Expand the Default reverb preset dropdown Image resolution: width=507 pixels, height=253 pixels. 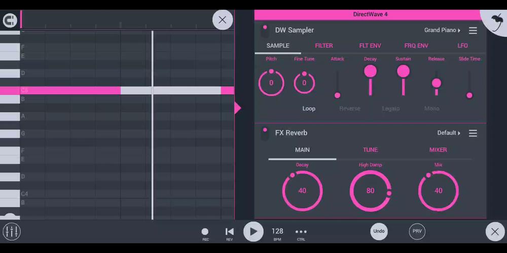(449, 133)
